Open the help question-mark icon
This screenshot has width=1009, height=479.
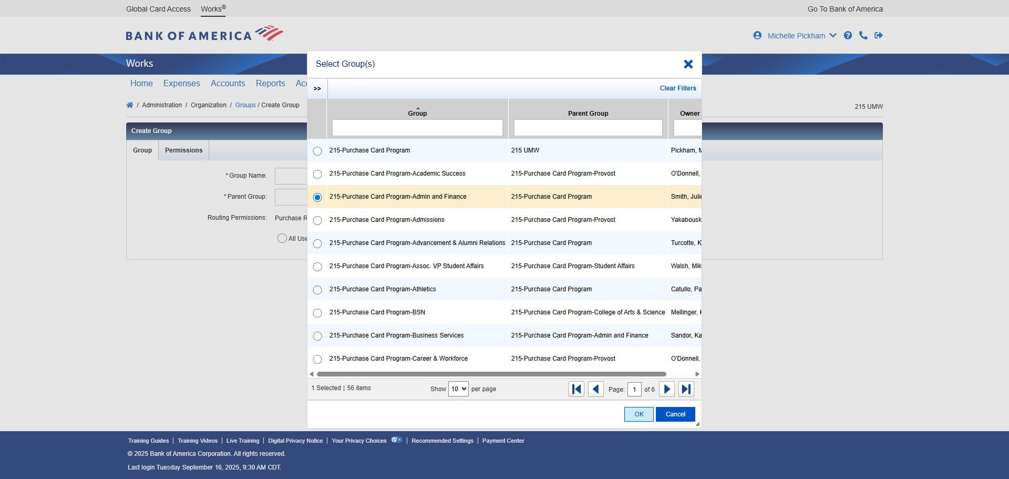pyautogui.click(x=848, y=35)
